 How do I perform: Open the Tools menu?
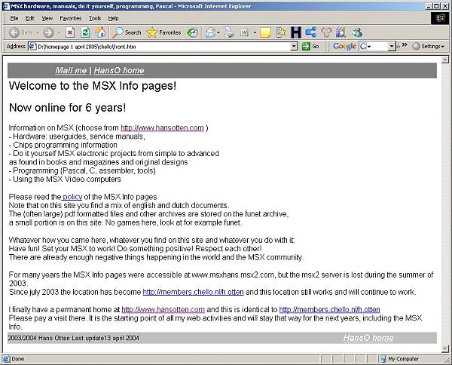(95, 18)
